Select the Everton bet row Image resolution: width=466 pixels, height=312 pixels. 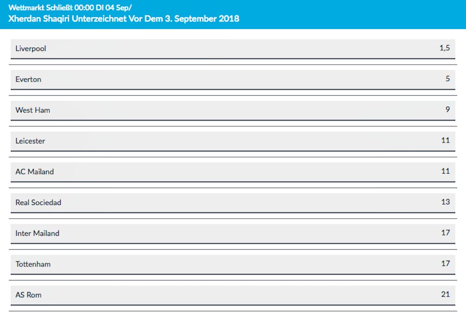coord(233,80)
